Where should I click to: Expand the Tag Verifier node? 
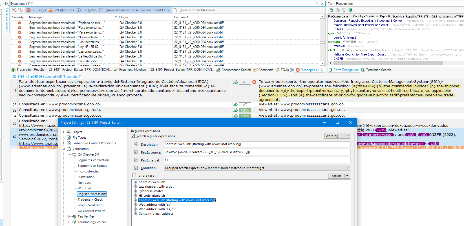(69, 216)
